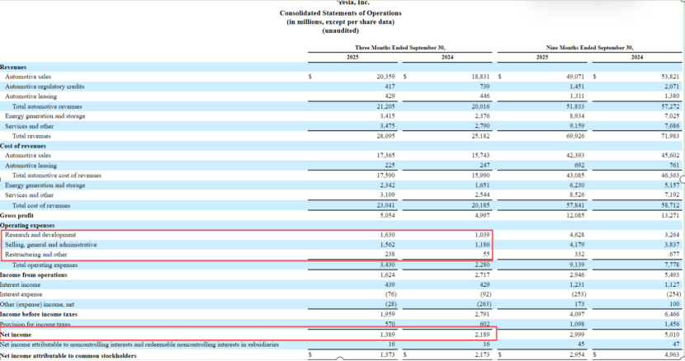Click Selling, general and administrative label
Screen dimensions: 685x361
(51, 245)
